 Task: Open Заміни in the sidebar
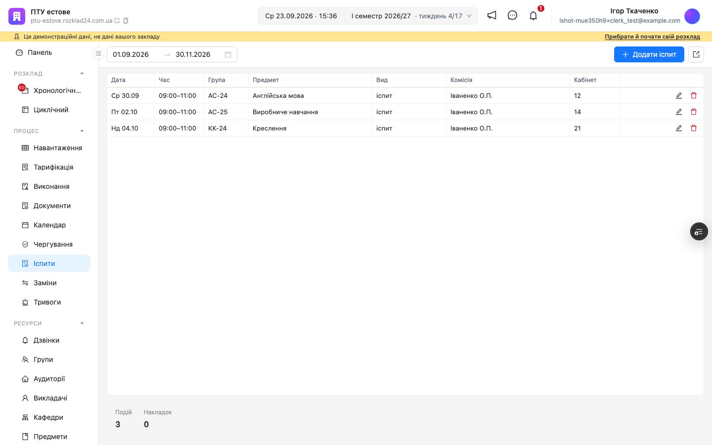click(x=49, y=283)
